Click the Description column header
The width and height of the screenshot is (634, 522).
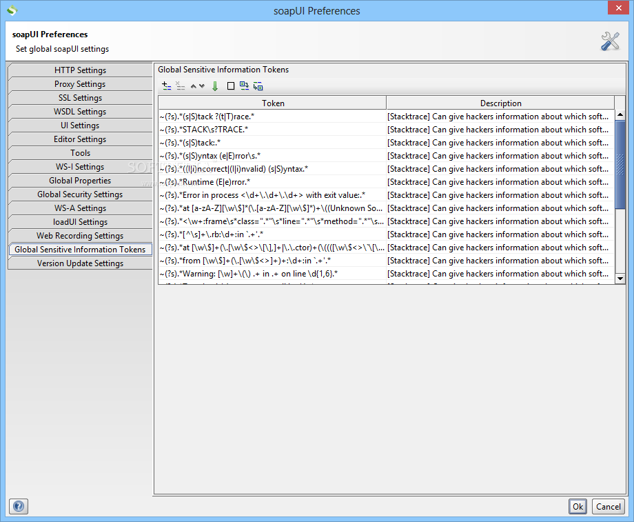tap(500, 103)
